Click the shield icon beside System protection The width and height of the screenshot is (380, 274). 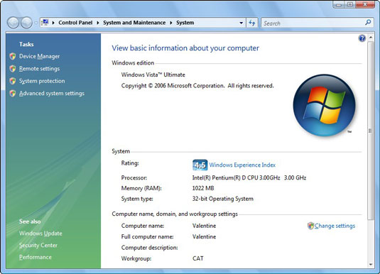coord(13,81)
